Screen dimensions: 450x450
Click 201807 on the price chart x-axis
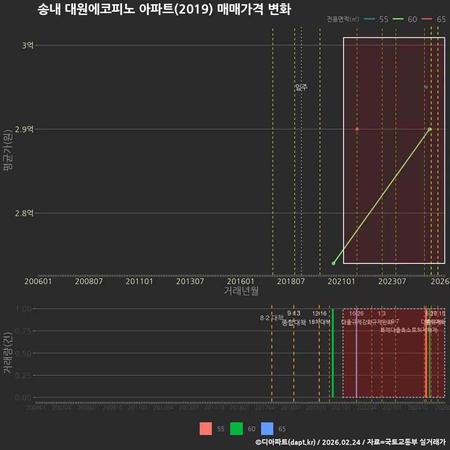point(291,281)
